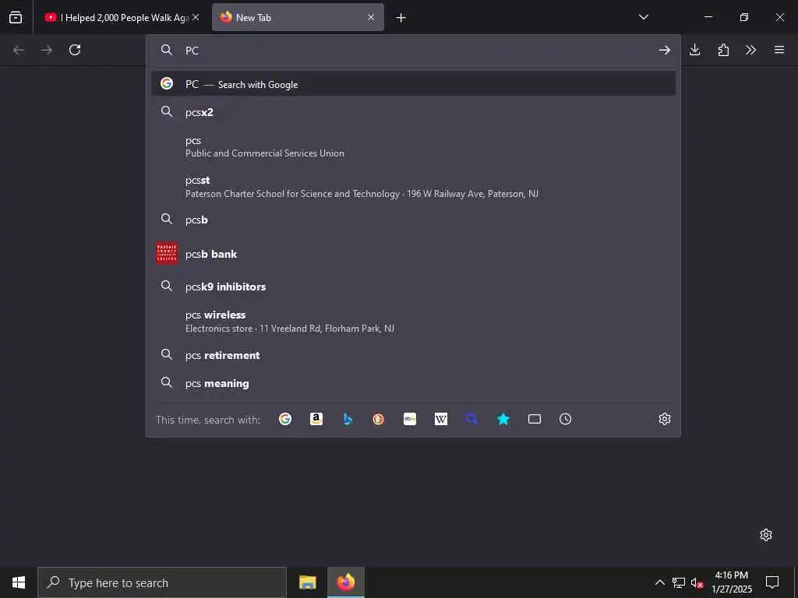Submit search with the go arrow
798x598 pixels.
664,50
